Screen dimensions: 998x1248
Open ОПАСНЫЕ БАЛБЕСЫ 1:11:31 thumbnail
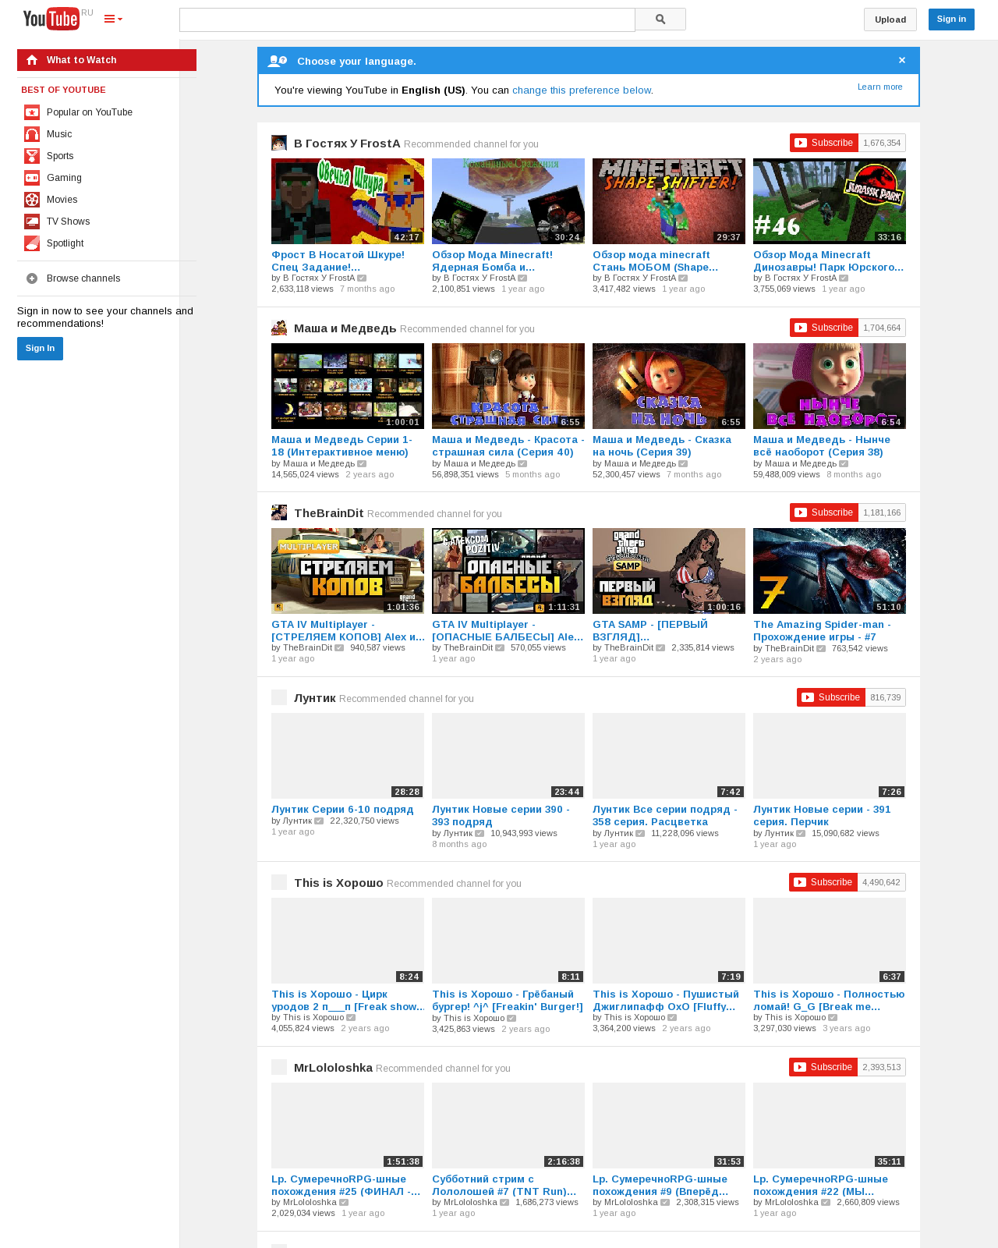[x=508, y=571]
